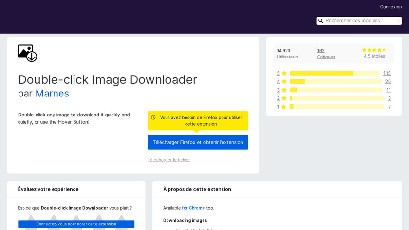Open the 115 five-star reviews count
This screenshot has height=230, width=409.
coord(387,73)
